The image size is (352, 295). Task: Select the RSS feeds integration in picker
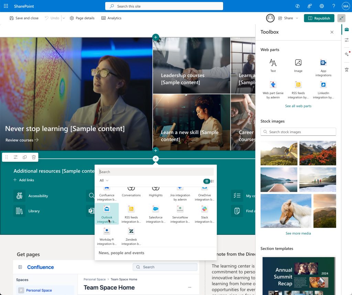tap(131, 214)
